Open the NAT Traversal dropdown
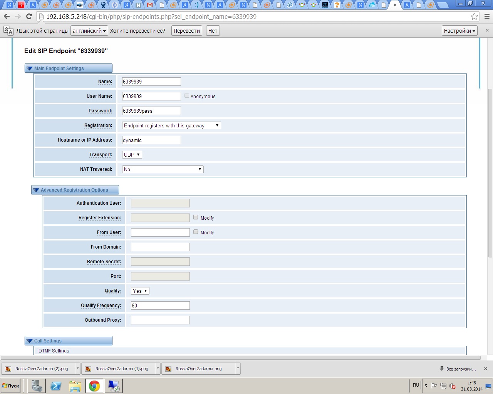The width and height of the screenshot is (493, 394). click(x=163, y=169)
